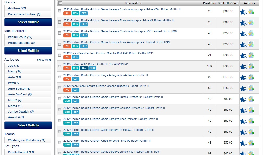Click star icon for Trios Autographs III/49 row
The height and width of the screenshot is (155, 263).
coord(243,45)
